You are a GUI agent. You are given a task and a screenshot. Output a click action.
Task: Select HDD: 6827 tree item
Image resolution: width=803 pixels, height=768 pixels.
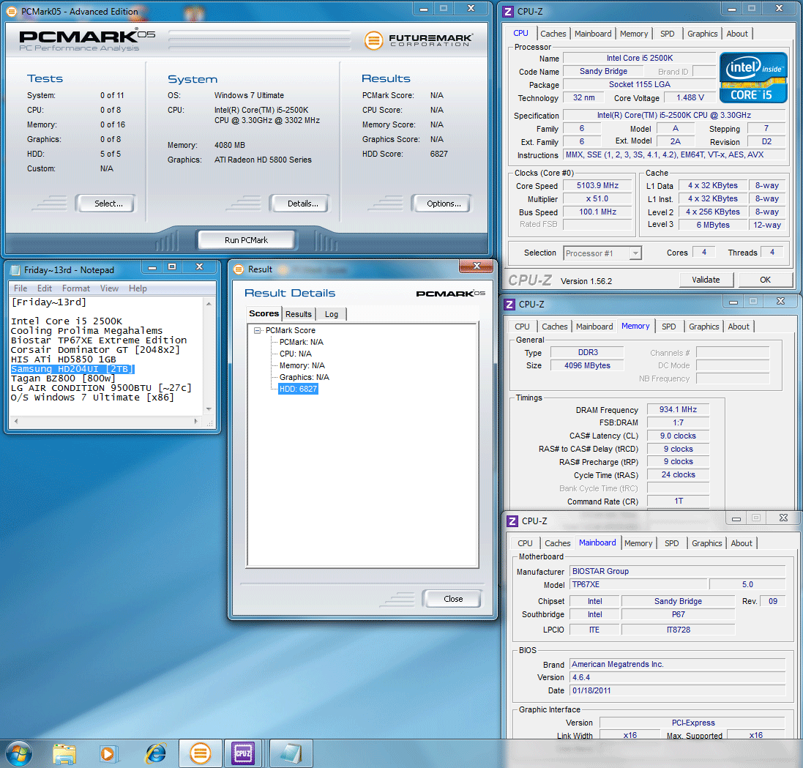point(298,389)
